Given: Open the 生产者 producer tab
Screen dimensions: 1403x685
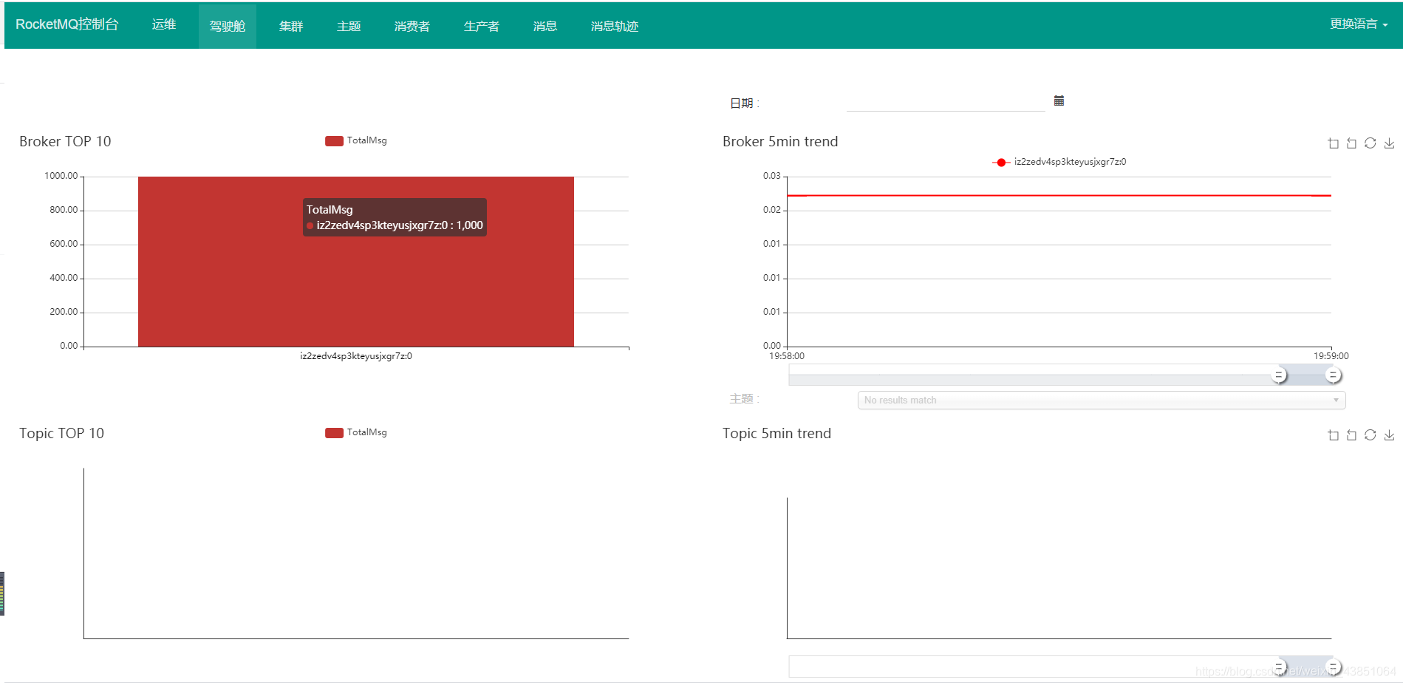Looking at the screenshot, I should click(x=482, y=26).
